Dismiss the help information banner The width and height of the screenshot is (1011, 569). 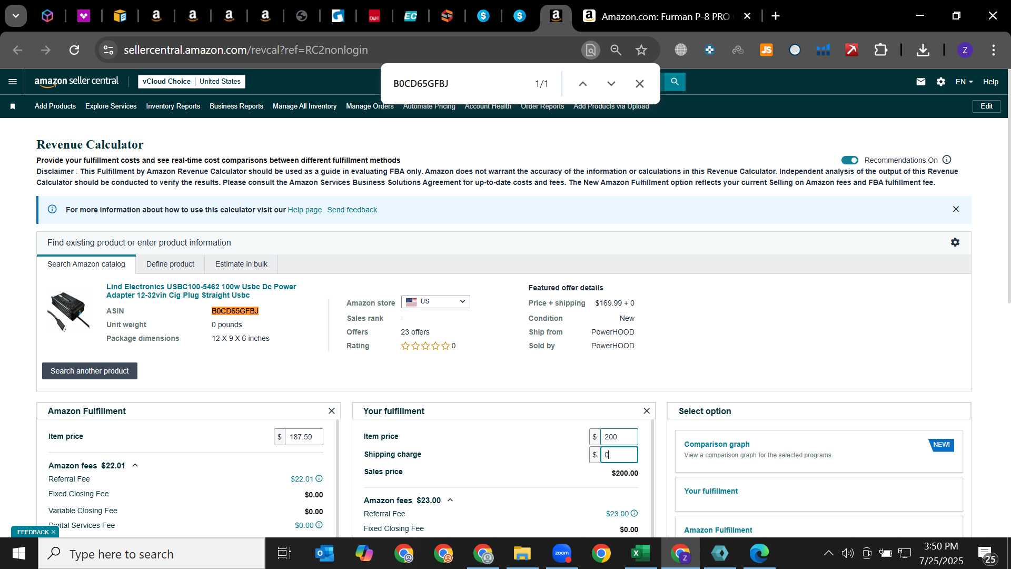[x=956, y=209]
